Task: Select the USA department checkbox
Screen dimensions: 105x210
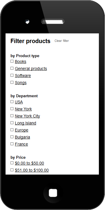Action: point(12,102)
